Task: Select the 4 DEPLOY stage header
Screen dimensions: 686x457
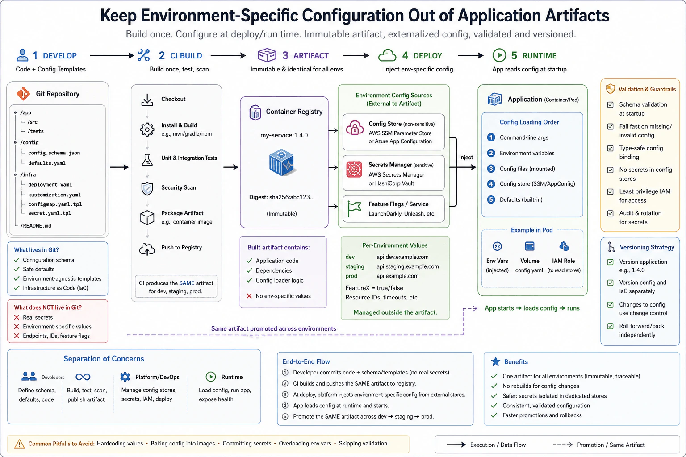Action: pyautogui.click(x=410, y=55)
